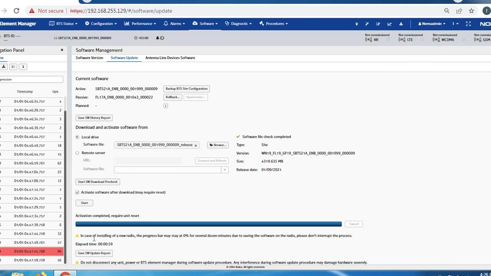Click the Upd. column header
This screenshot has height=276, width=491.
pos(56,92)
